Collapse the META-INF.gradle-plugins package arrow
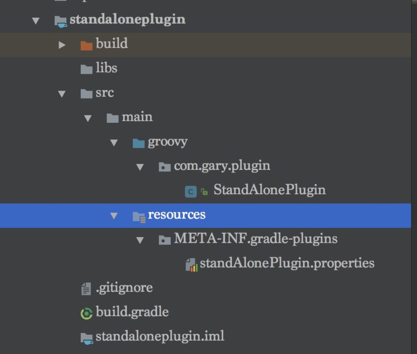The height and width of the screenshot is (354, 417). coord(140,241)
